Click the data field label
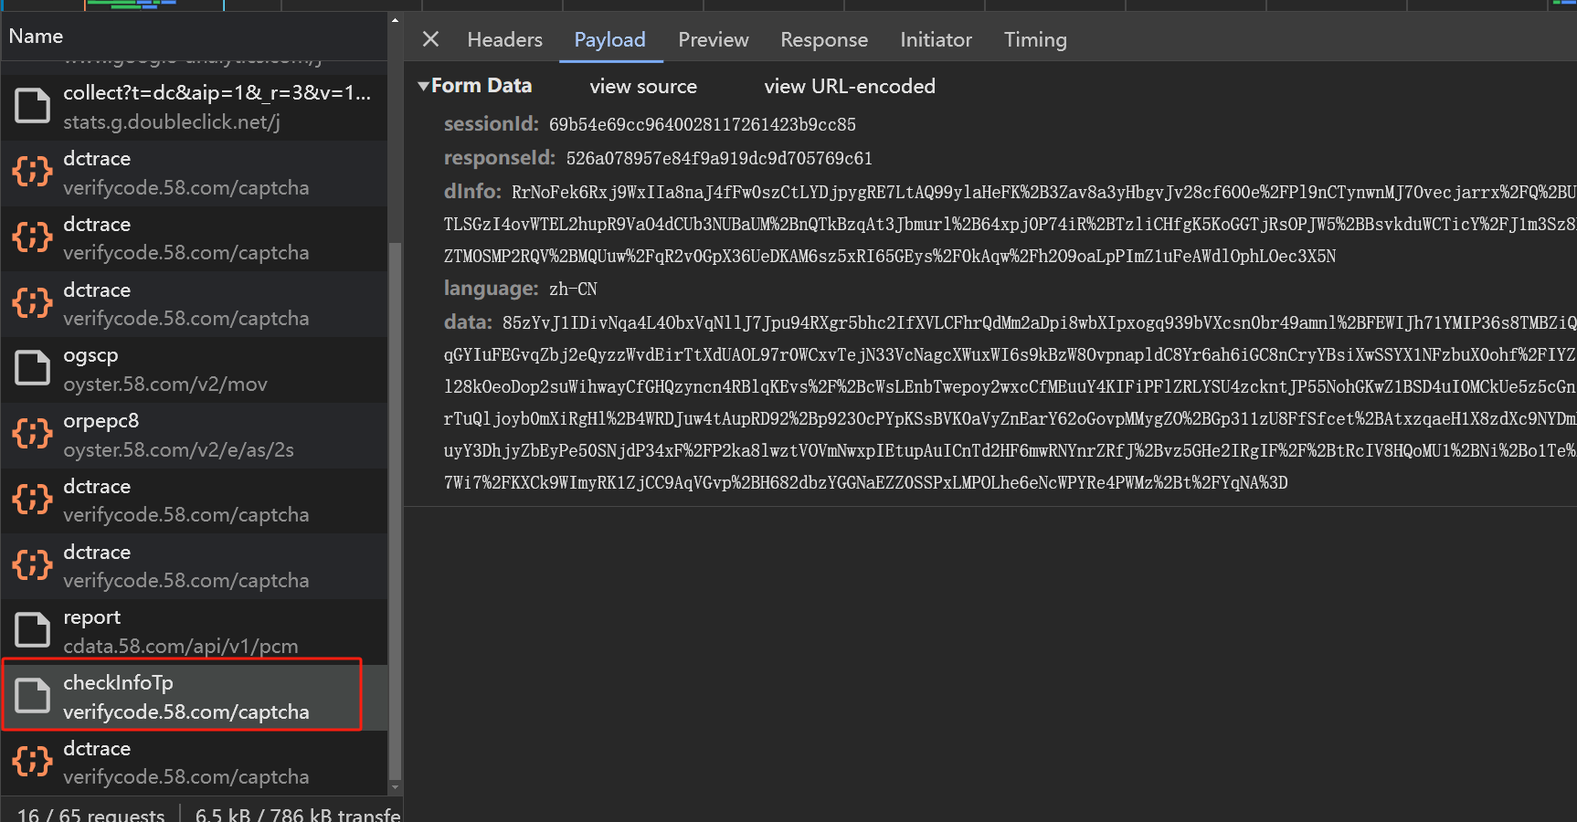Viewport: 1577px width, 822px height. coord(468,322)
